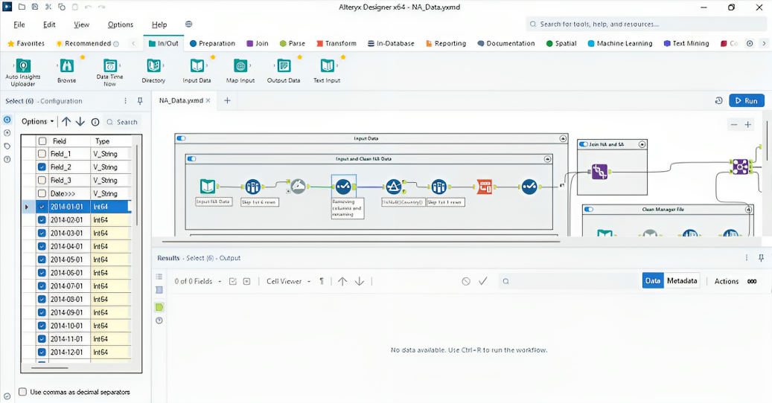
Task: Click the Input NA Data node on canvas
Action: [x=208, y=187]
